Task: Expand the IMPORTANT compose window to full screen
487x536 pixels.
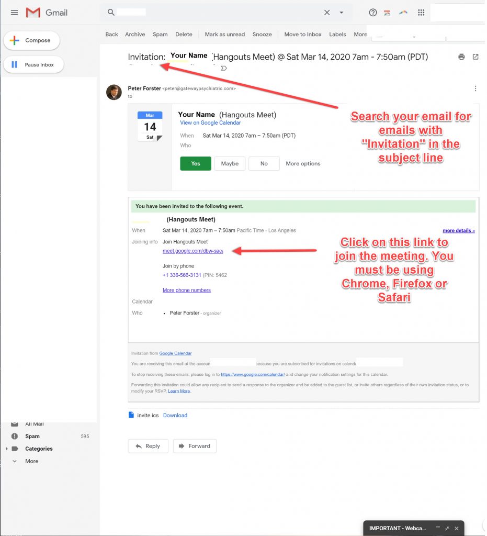Action: [447, 528]
